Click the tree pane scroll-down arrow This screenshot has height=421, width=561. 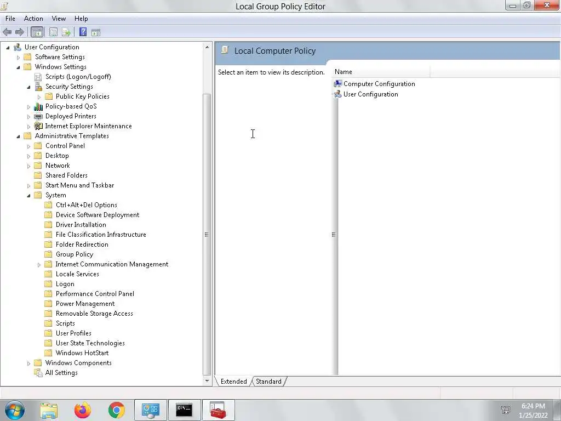pos(207,381)
